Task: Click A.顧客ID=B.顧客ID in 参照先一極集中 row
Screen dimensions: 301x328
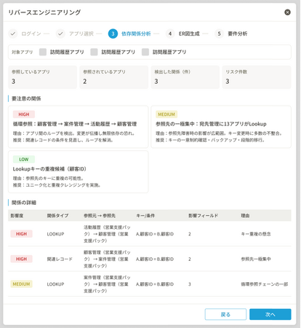Action: pos(155,259)
